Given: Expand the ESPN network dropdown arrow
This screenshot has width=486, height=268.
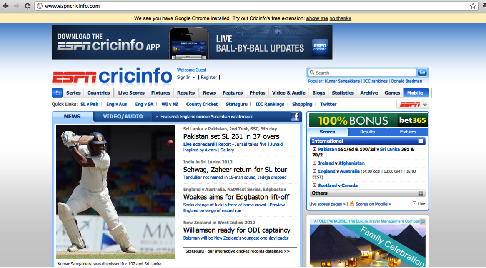Looking at the screenshot, I should coord(425,104).
